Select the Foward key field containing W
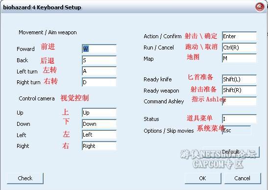Viewport: 268px width, 190px height. (x=99, y=49)
